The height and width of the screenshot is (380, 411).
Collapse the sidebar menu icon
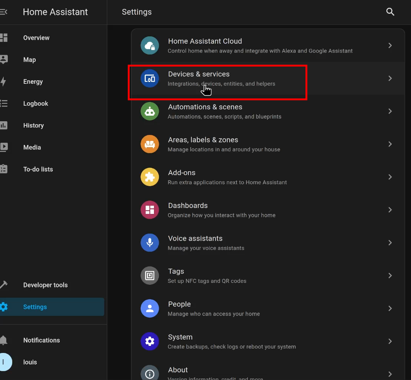coord(3,12)
